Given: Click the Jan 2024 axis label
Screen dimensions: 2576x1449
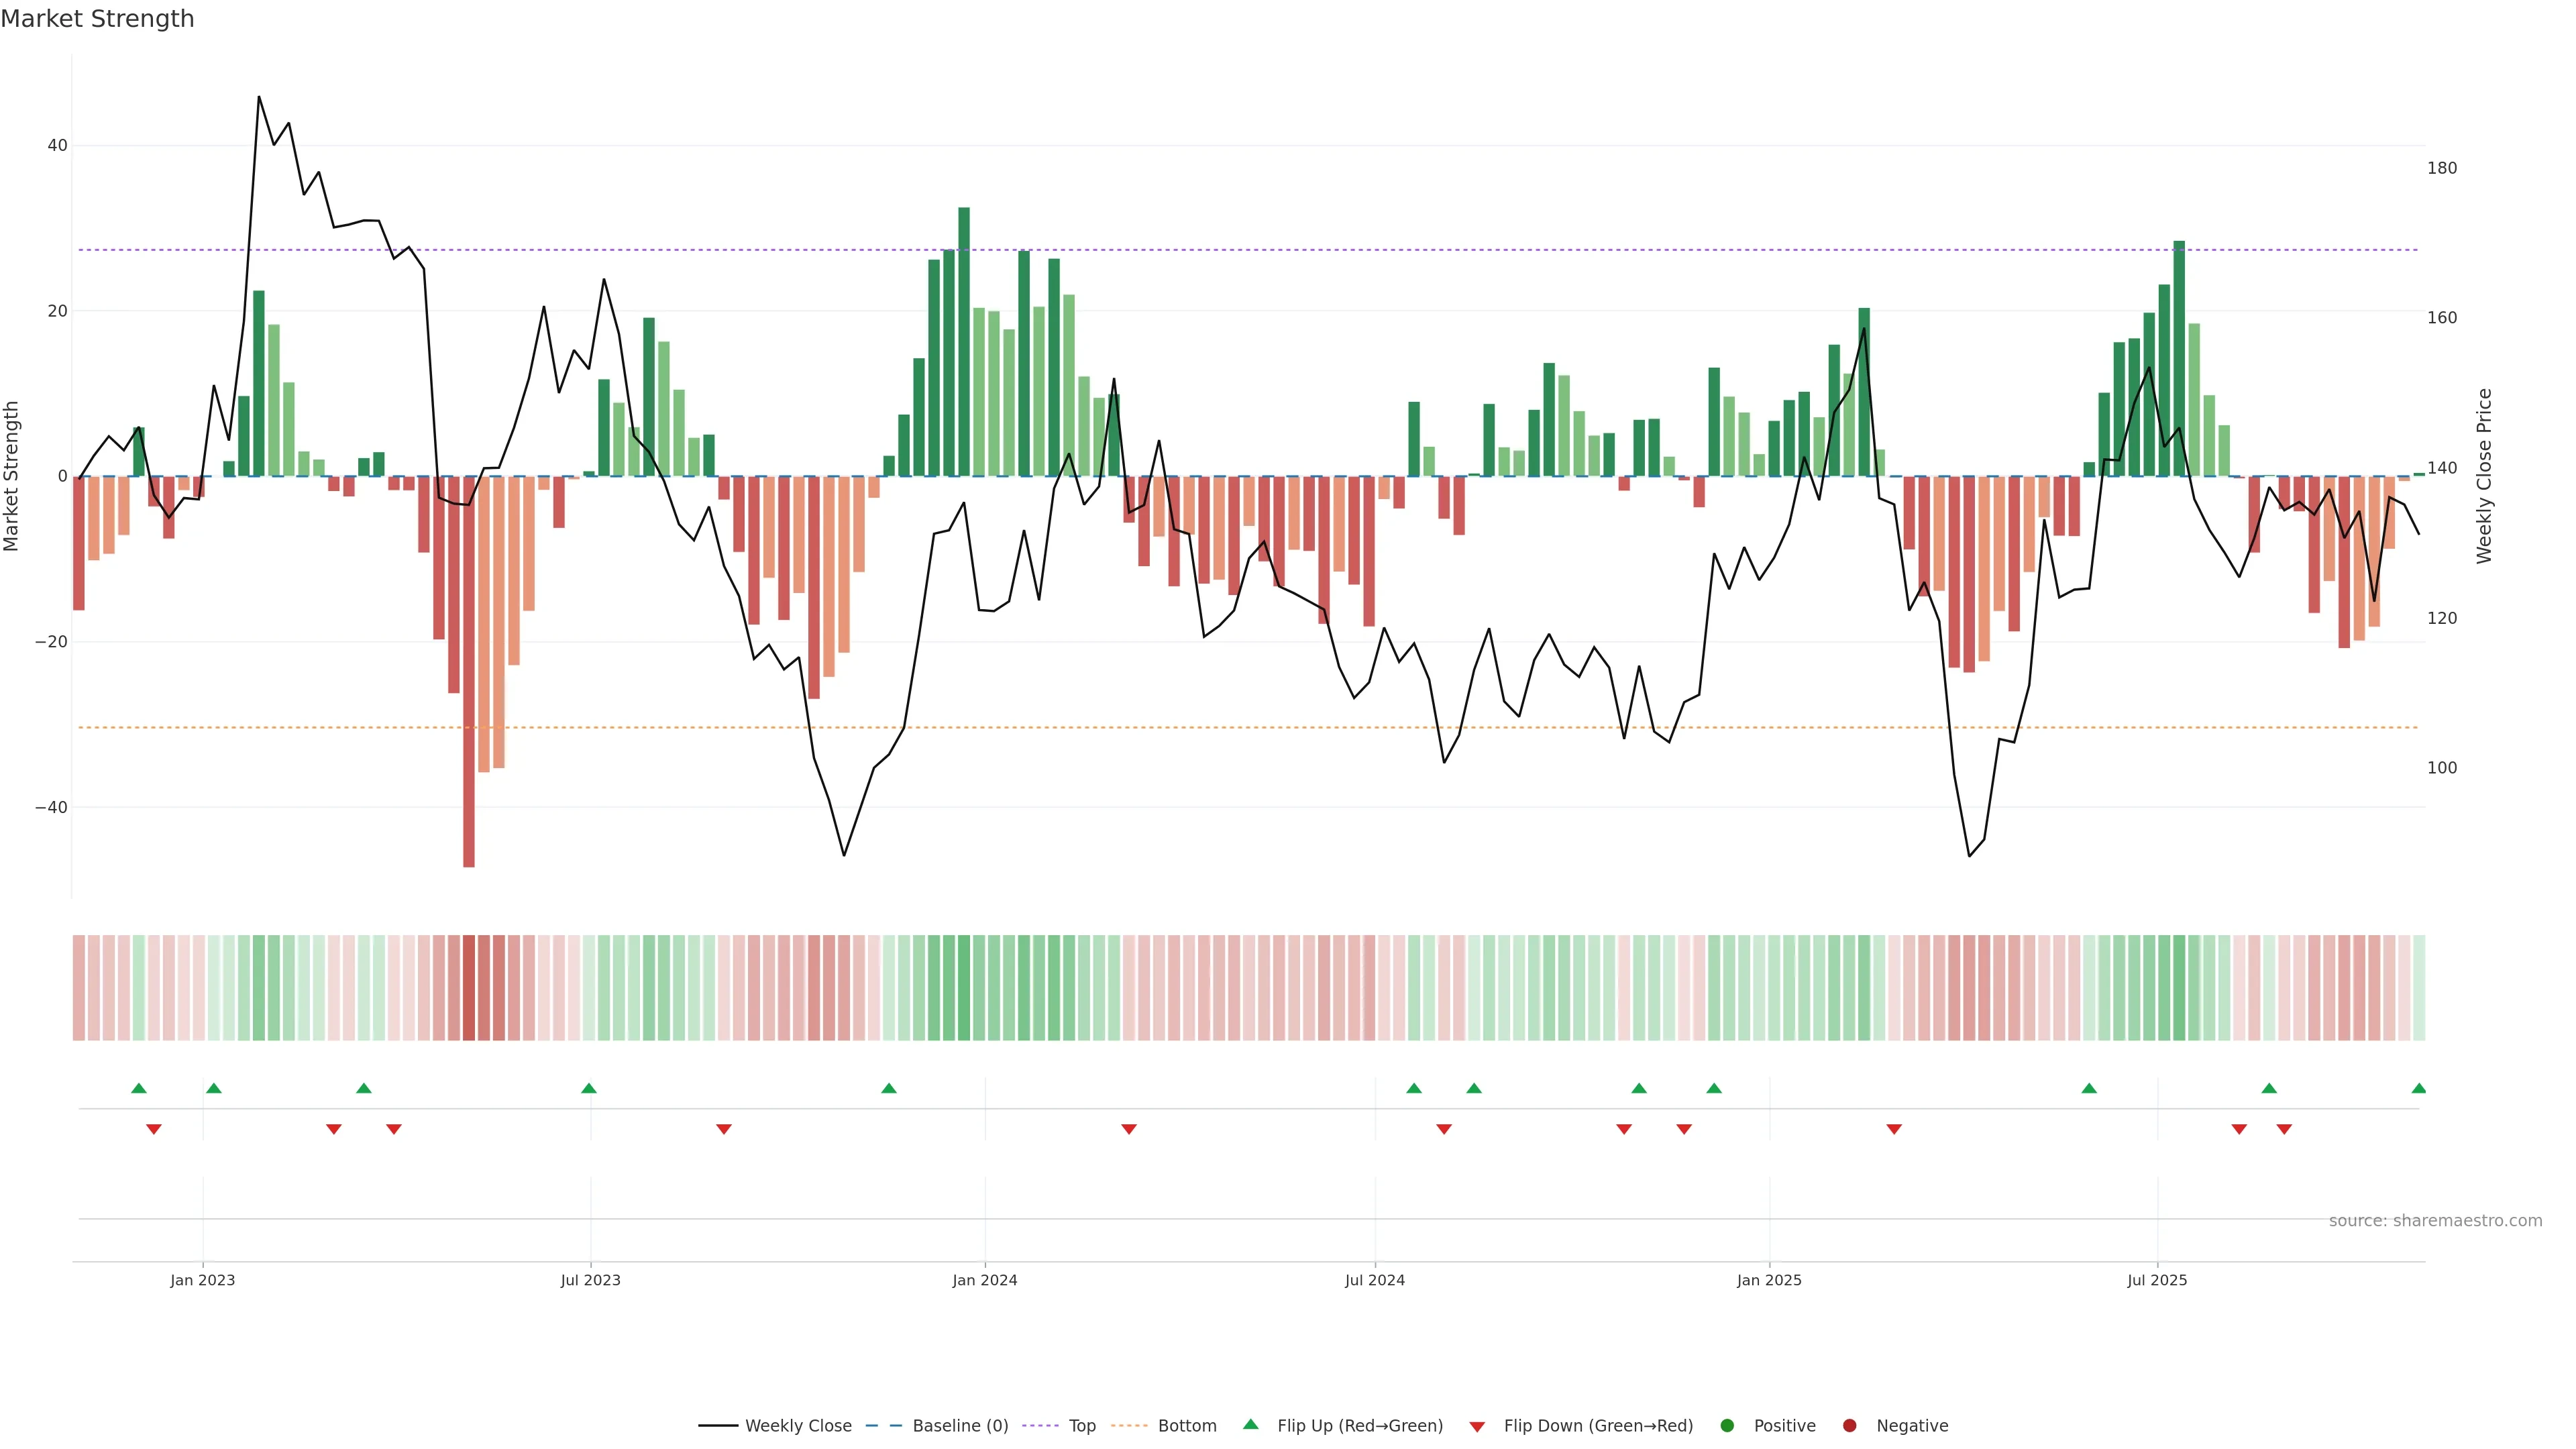Looking at the screenshot, I should click(x=984, y=1280).
